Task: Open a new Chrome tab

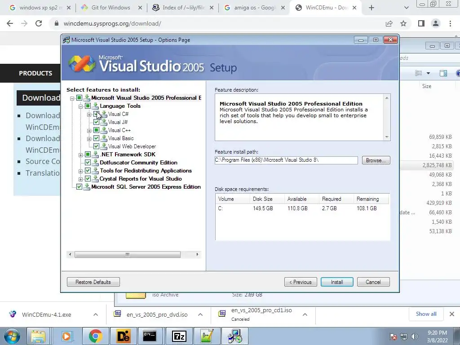Action: coord(372,8)
